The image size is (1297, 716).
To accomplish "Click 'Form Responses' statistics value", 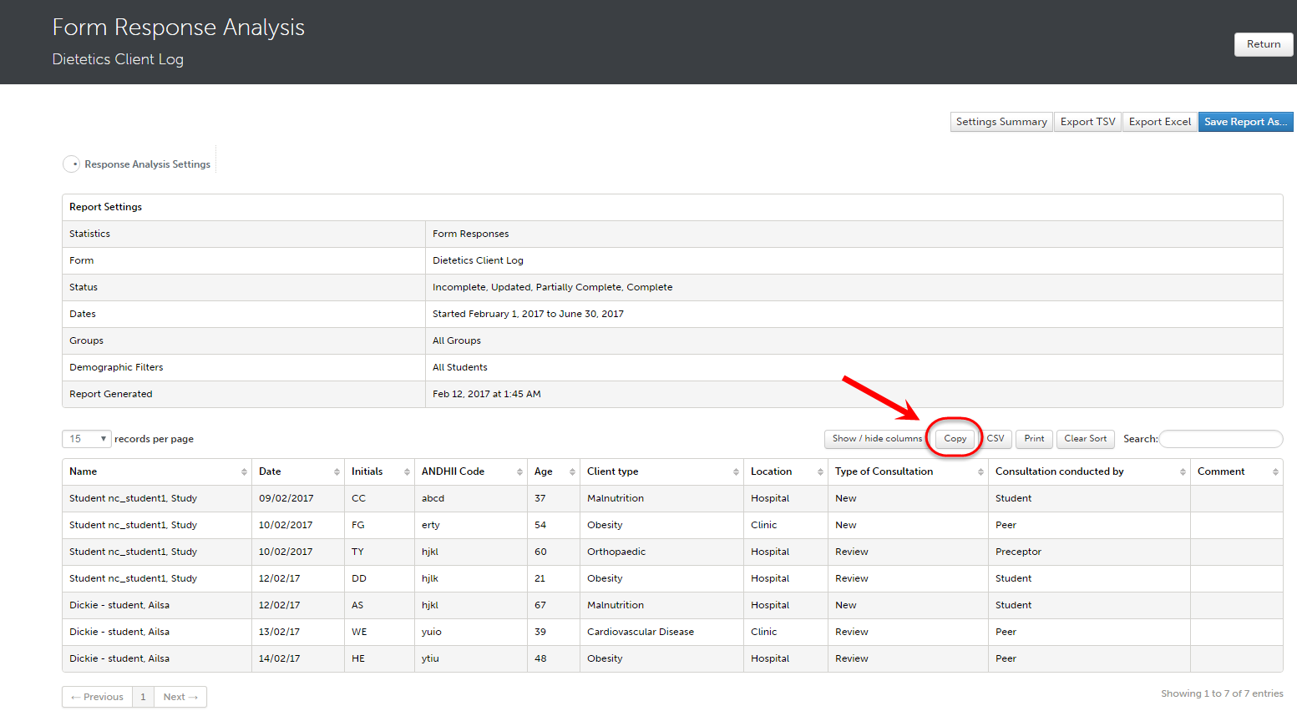I will tap(471, 234).
